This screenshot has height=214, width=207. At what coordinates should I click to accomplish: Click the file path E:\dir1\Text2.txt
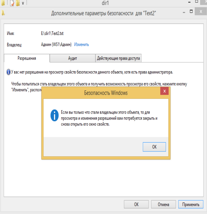click(52, 33)
